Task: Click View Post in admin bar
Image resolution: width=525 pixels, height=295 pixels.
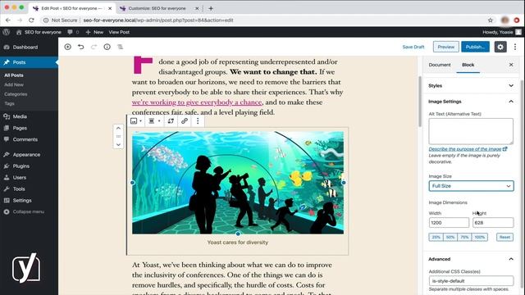Action: [x=119, y=32]
